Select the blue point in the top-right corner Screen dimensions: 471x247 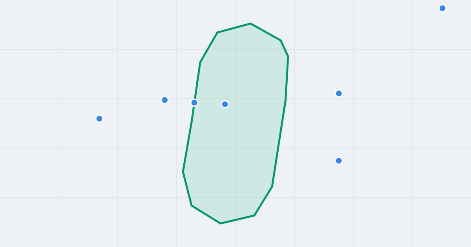pyautogui.click(x=442, y=8)
